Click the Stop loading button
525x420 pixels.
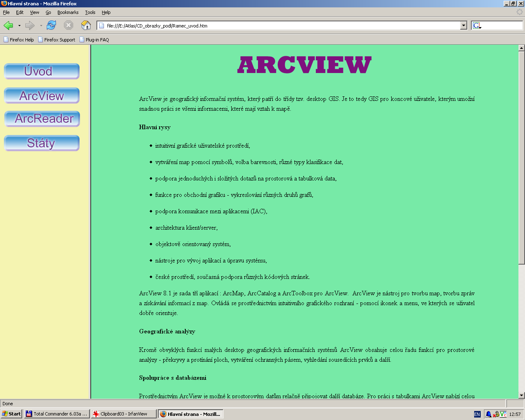click(68, 25)
